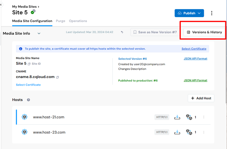Click the Selected Version #6 text
The height and width of the screenshot is (149, 227).
(x=132, y=59)
